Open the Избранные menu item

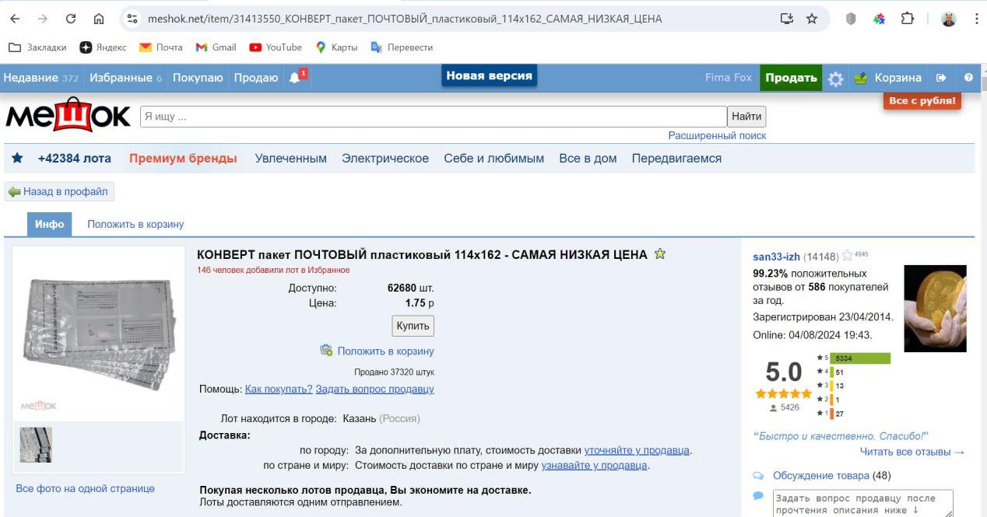point(126,78)
